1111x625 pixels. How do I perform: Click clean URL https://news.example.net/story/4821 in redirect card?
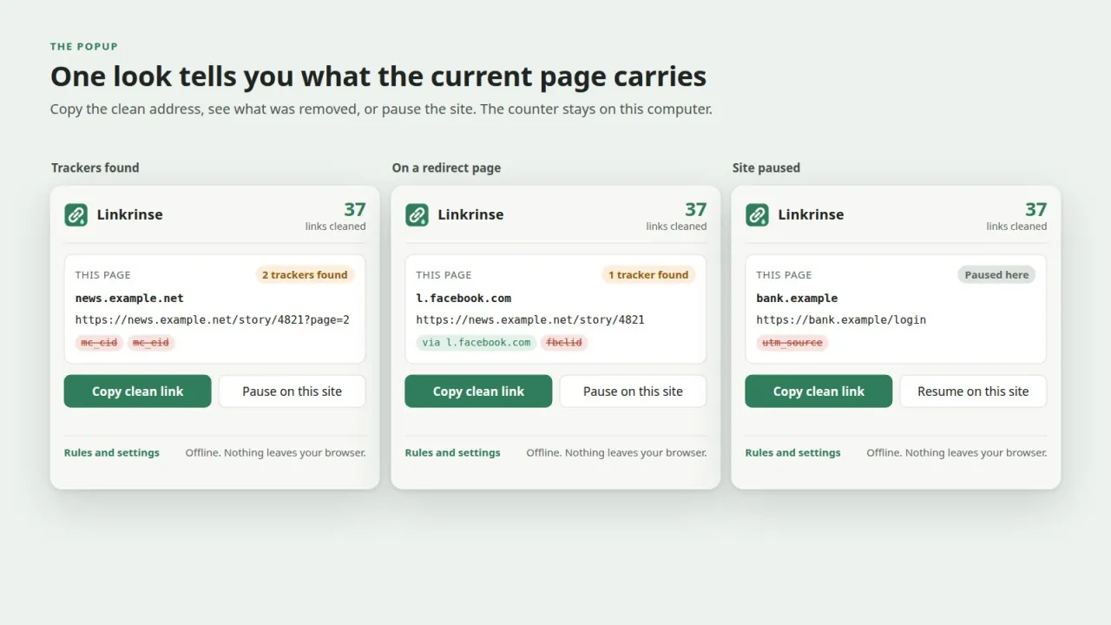(x=530, y=319)
